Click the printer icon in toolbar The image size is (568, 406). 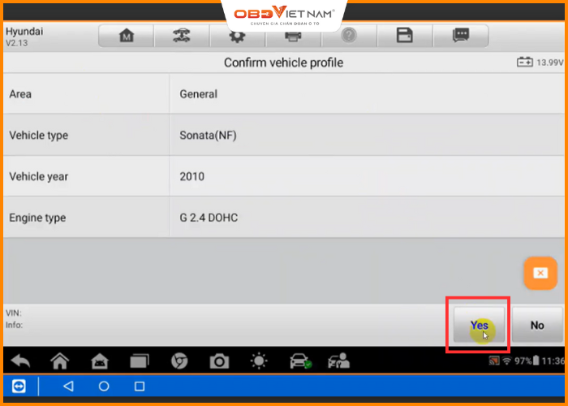pos(293,36)
